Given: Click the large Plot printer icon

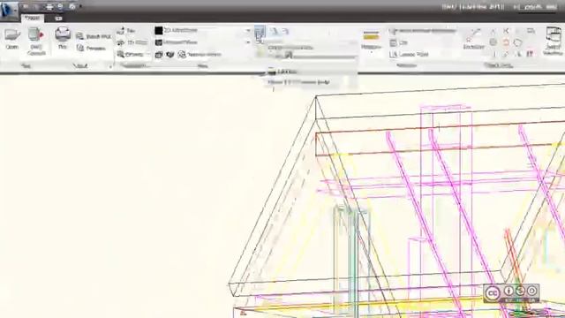Looking at the screenshot, I should (x=63, y=38).
